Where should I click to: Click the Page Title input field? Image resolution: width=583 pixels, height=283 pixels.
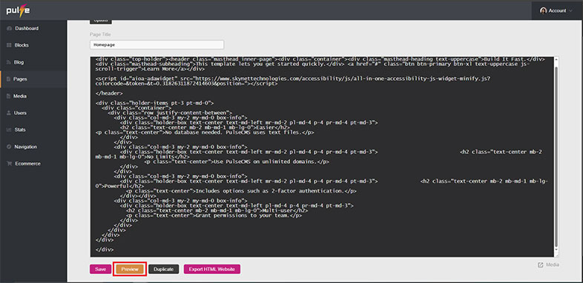157,44
